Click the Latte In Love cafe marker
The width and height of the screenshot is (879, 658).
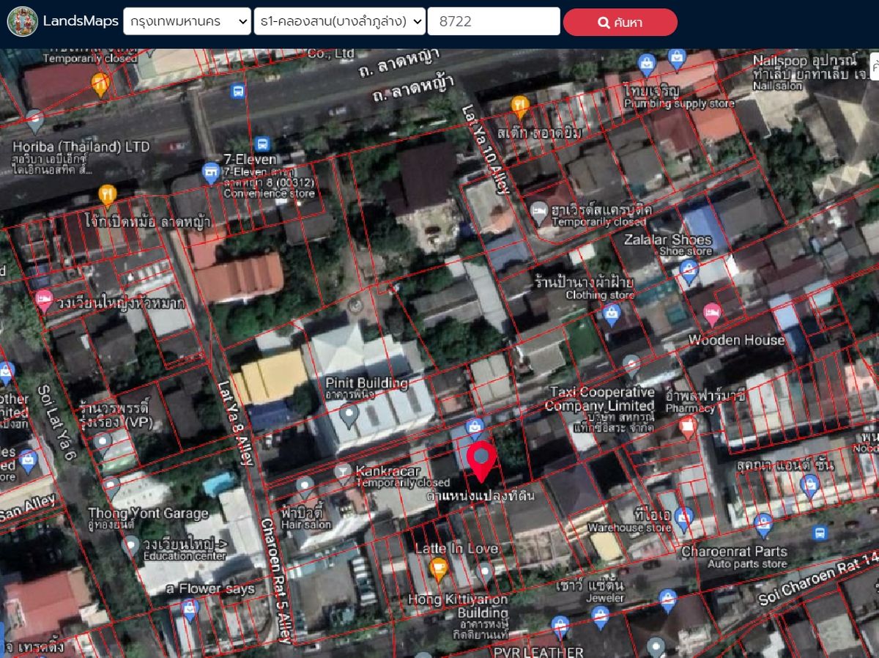(438, 568)
